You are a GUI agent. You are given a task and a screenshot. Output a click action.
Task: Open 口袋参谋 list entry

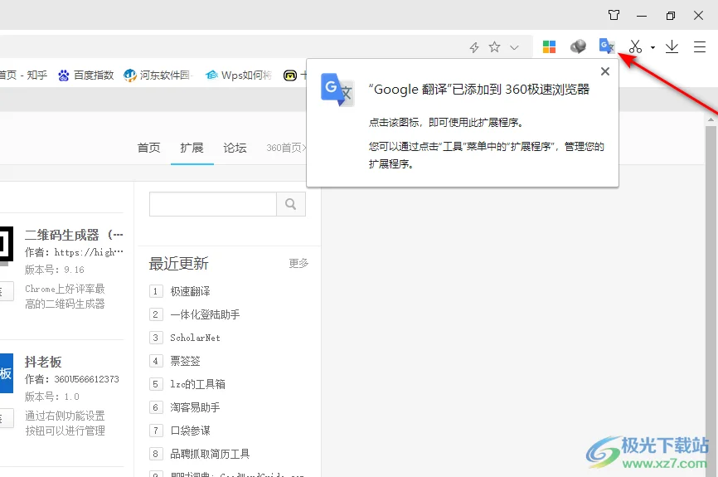(191, 431)
